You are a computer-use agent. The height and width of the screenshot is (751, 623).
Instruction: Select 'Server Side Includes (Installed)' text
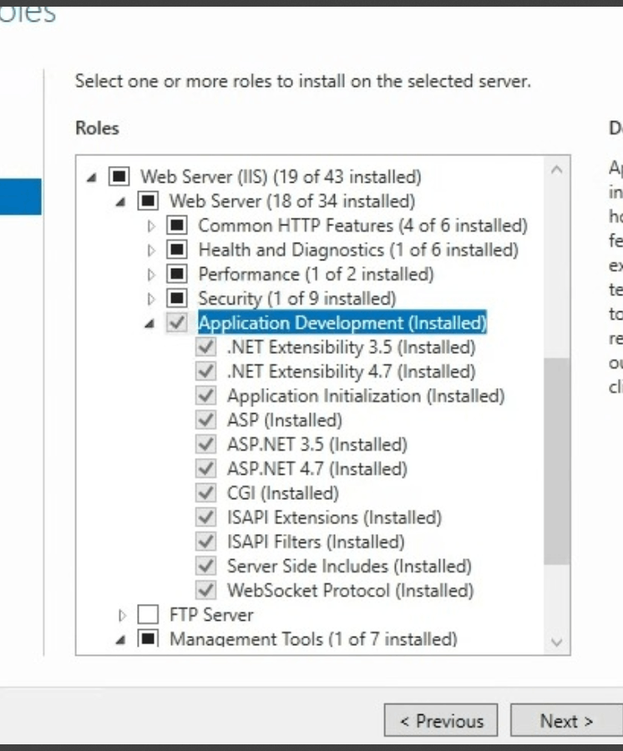tap(349, 567)
